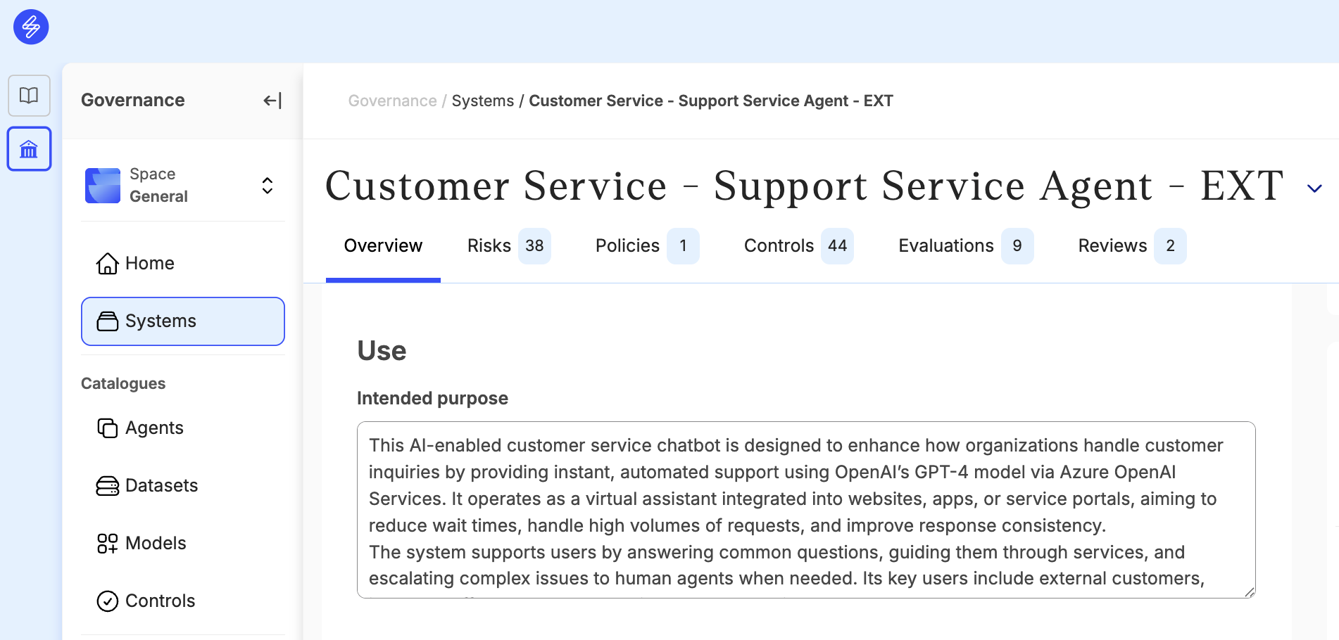The height and width of the screenshot is (640, 1339).
Task: Open the Space General switcher
Action: click(183, 185)
